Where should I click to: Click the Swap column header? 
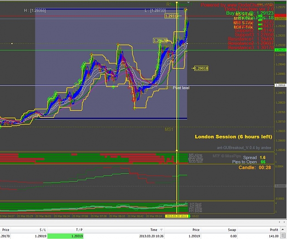click(x=232, y=230)
